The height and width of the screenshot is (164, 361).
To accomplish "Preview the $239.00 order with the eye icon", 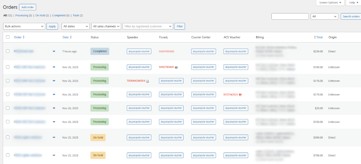I will tap(54, 51).
